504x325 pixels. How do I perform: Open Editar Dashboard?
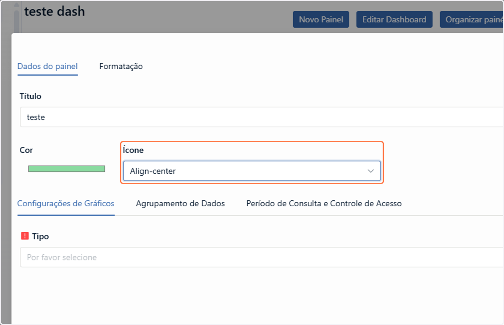click(394, 20)
